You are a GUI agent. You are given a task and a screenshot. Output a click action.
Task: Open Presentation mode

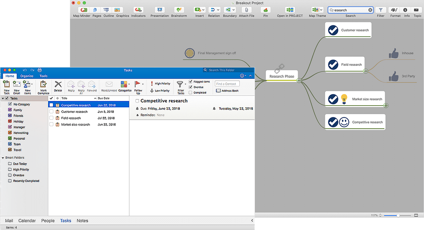[159, 10]
